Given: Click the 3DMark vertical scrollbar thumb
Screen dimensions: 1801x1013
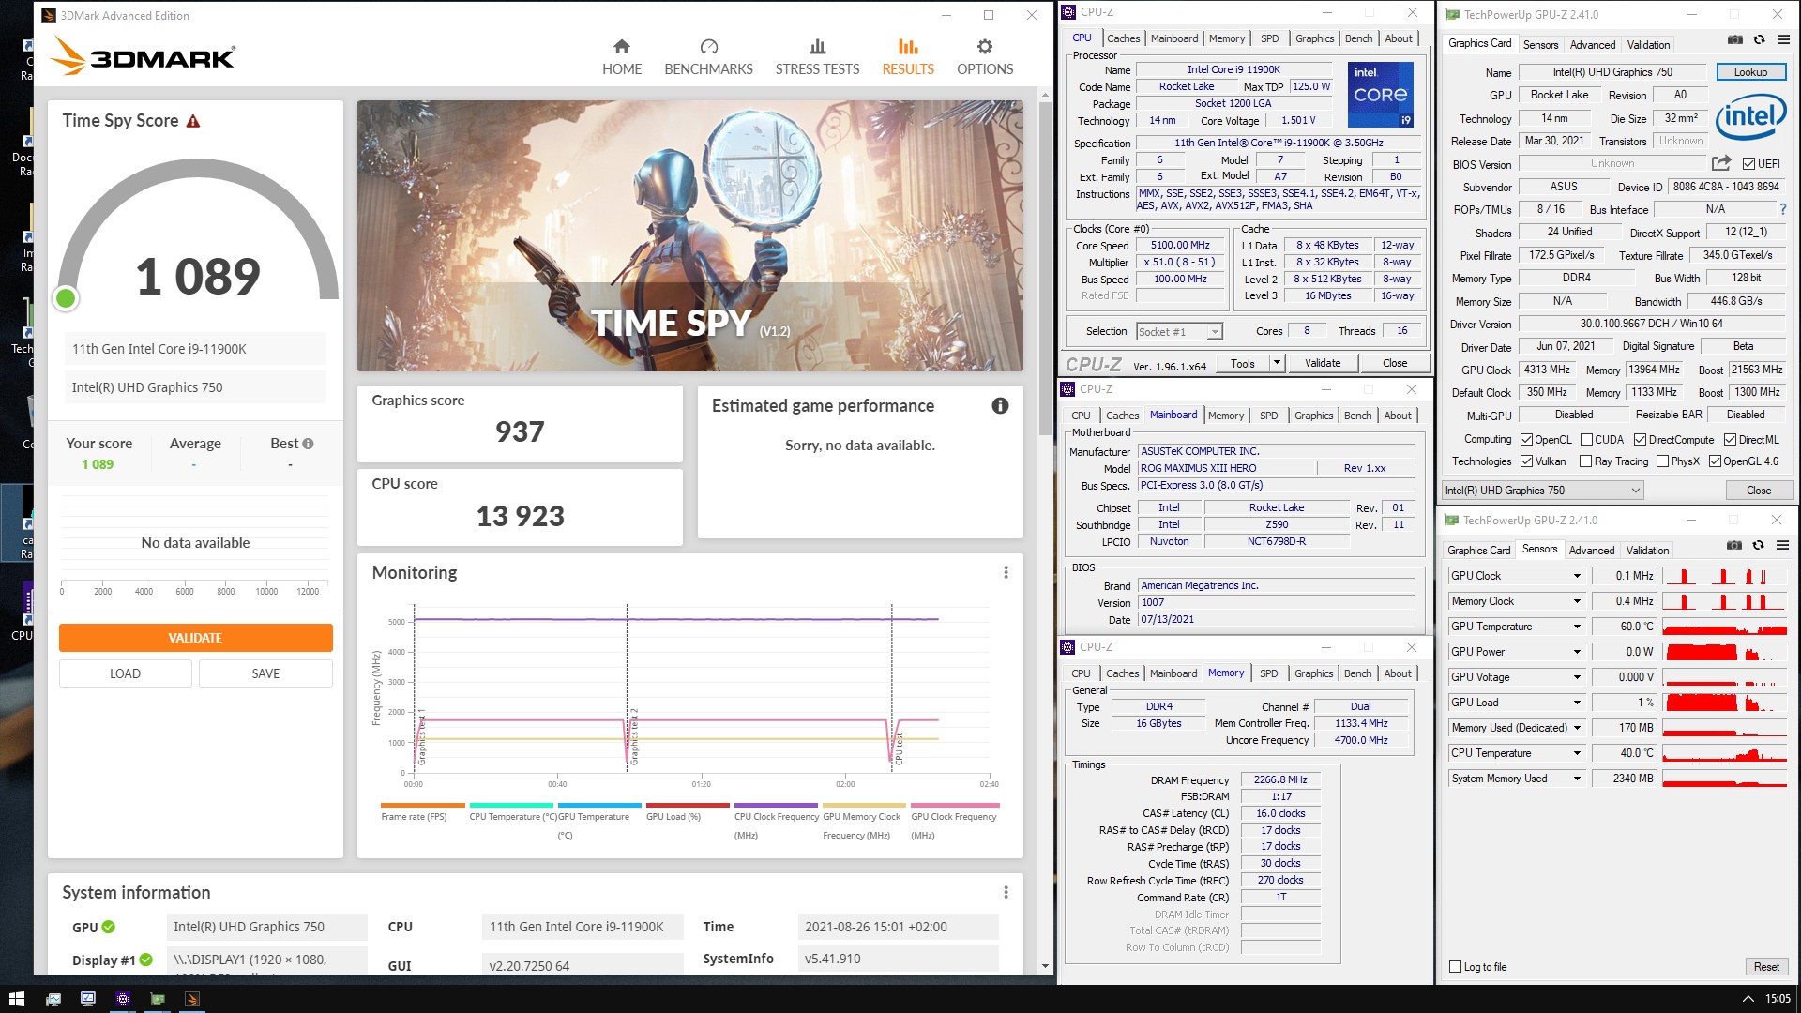Looking at the screenshot, I should point(1044,267).
